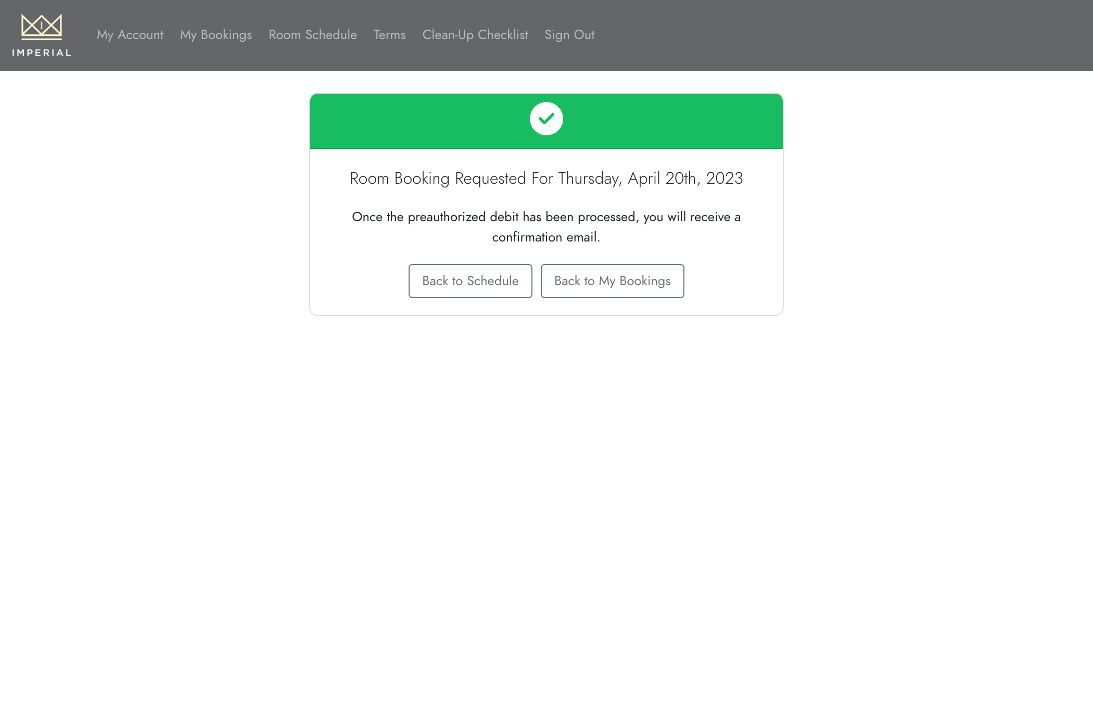Click the white circular checkmark icon
Viewport: 1093px width, 712px height.
[x=546, y=119]
